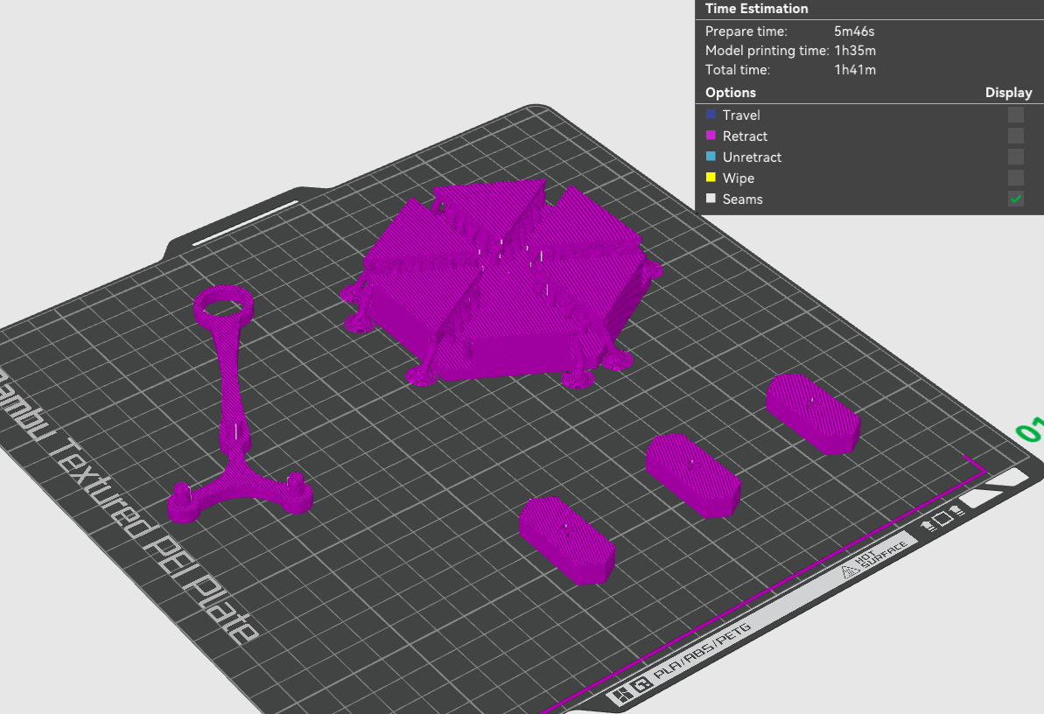Viewport: 1044px width, 714px height.
Task: Uncheck the Seams display checkbox
Action: click(x=1015, y=199)
